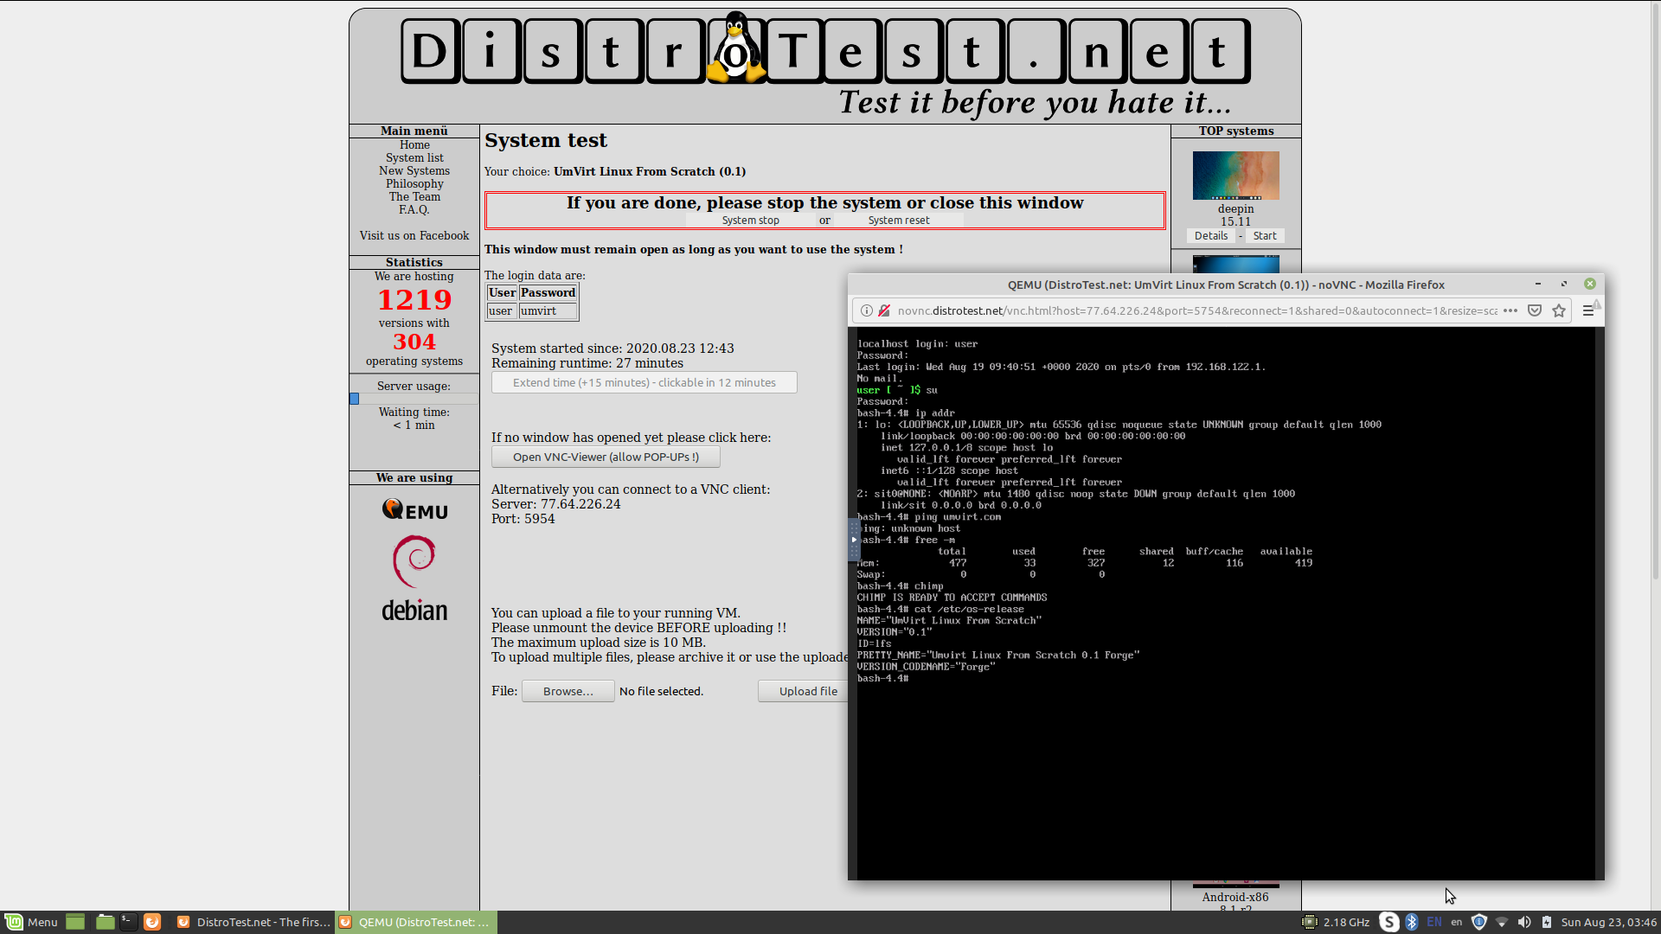The image size is (1661, 934).
Task: Click the bookmark star in Firefox
Action: [x=1559, y=310]
